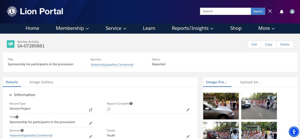Click the record number SA-07285881
The height and width of the screenshot is (139, 300).
tap(31, 46)
